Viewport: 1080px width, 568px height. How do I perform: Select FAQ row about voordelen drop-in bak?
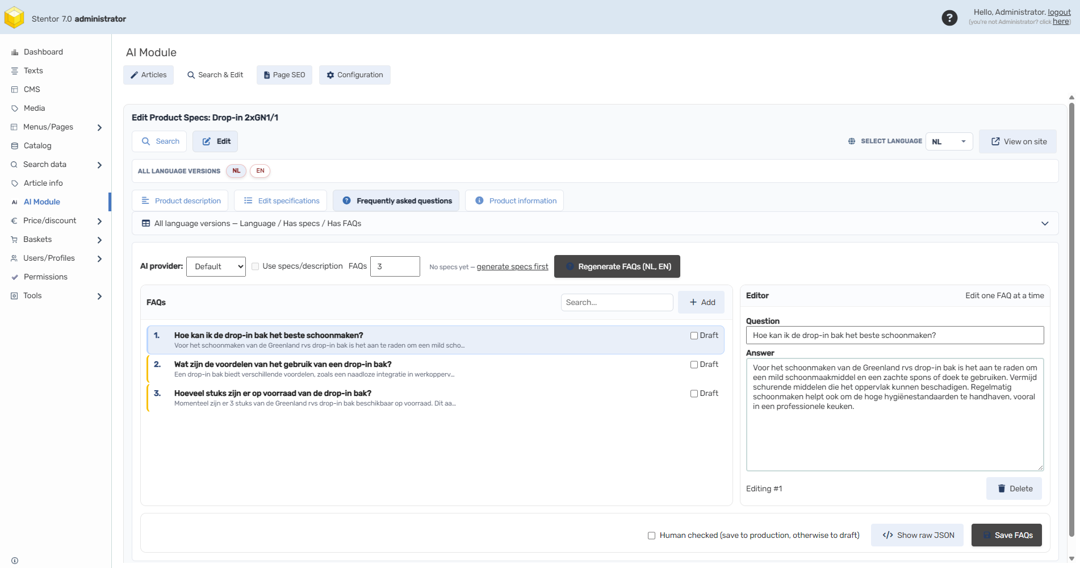coord(436,369)
